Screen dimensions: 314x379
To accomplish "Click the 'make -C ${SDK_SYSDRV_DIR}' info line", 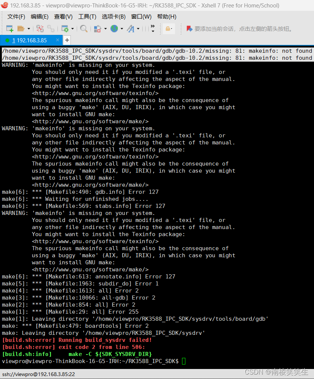I will (x=77, y=354).
